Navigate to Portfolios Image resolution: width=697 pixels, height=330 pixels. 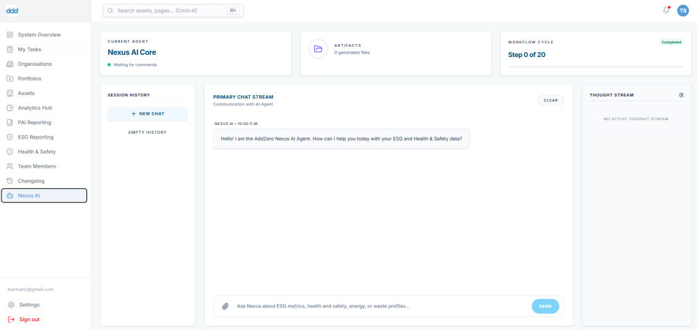point(44,79)
